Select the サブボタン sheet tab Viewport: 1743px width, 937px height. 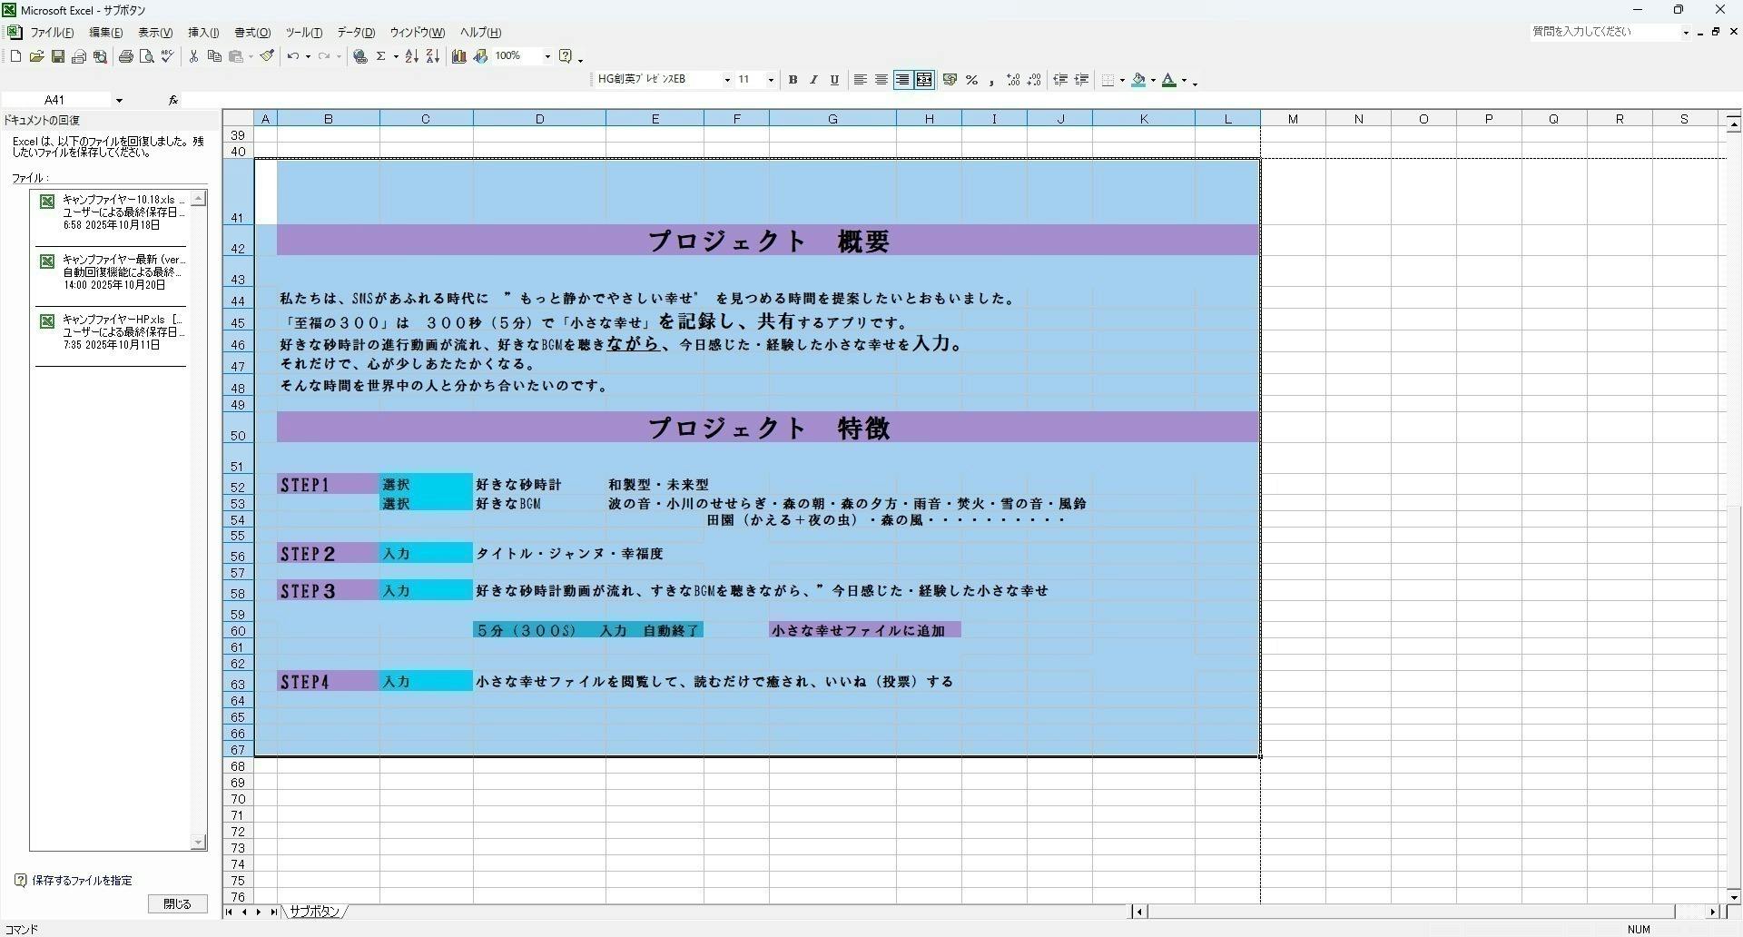coord(314,912)
